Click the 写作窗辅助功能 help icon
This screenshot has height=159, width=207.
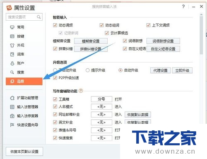tap(81, 91)
